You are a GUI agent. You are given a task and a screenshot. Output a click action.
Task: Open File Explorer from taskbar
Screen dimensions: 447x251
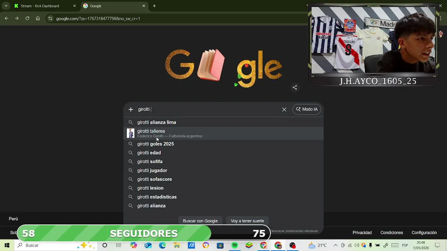click(177, 245)
